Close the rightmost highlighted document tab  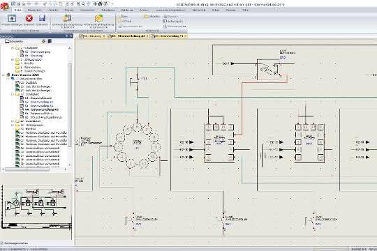point(186,36)
